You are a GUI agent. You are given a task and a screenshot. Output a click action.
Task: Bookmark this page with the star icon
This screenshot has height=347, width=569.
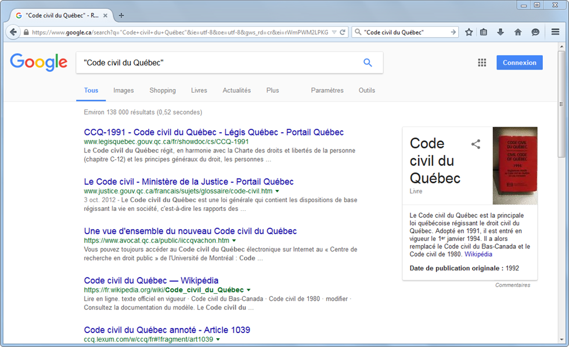[469, 32]
